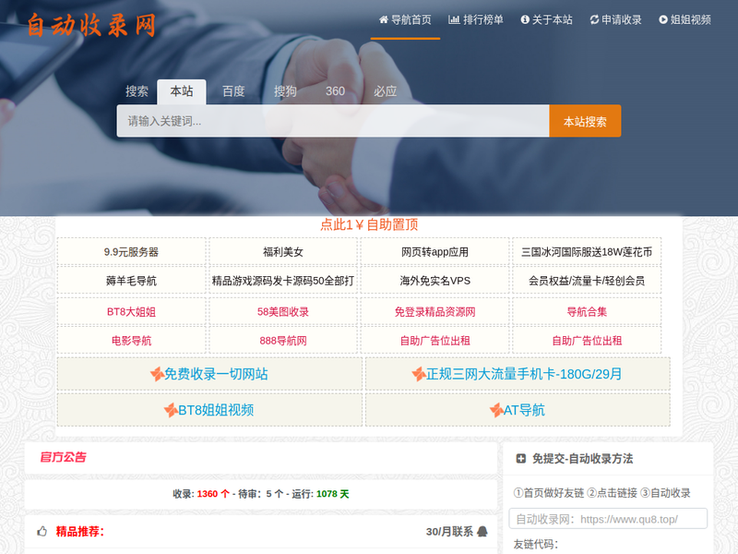This screenshot has height=554, width=738.
Task: Click the thumbs-up icon beside 精品推荐
Action: pyautogui.click(x=42, y=532)
